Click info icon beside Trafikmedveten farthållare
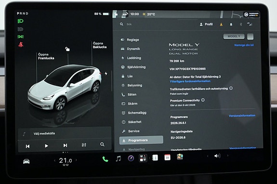 pyautogui.click(x=231, y=88)
